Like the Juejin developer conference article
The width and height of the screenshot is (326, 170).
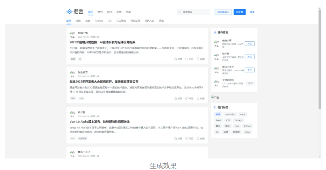(178, 99)
